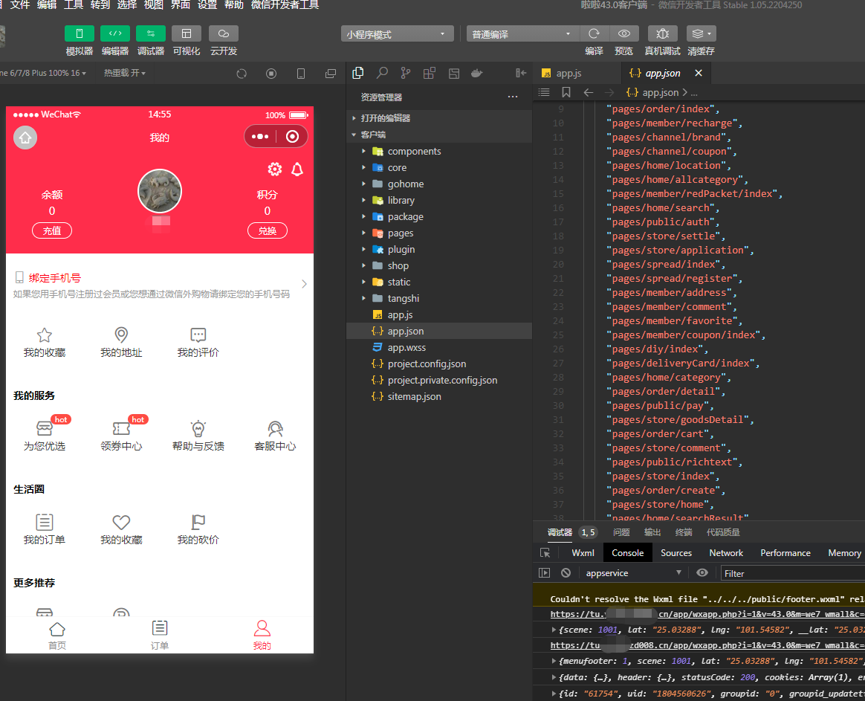Start 真机调试 real device debugging

pyautogui.click(x=663, y=33)
